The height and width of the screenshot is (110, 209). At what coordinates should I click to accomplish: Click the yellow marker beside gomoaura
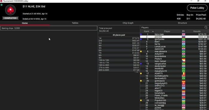[x=141, y=81]
